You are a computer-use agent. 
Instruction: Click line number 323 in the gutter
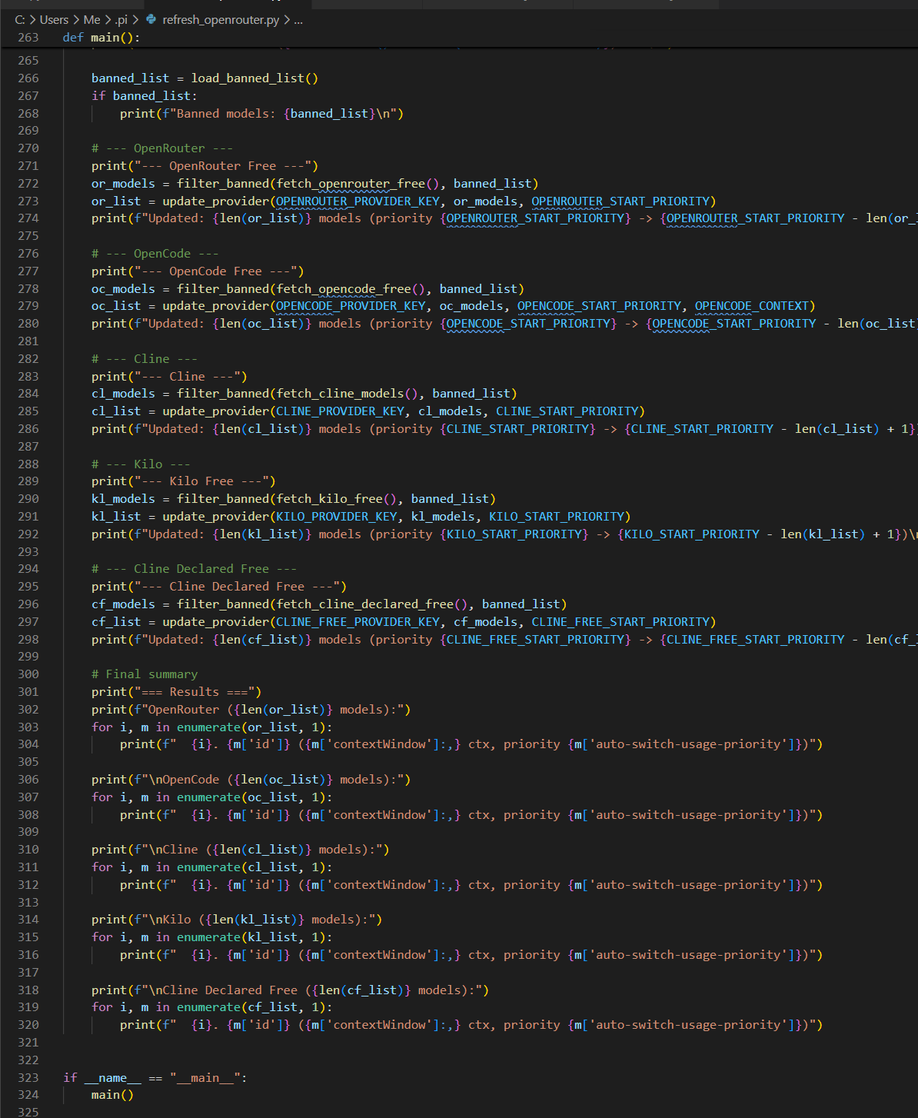pos(28,1078)
